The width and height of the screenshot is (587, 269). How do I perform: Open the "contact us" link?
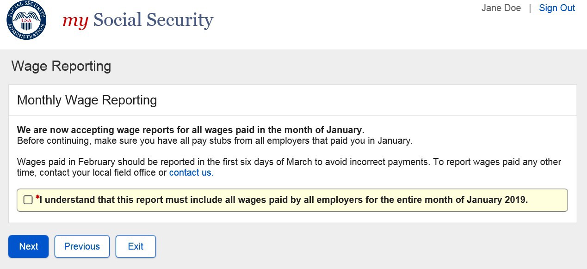pyautogui.click(x=191, y=173)
